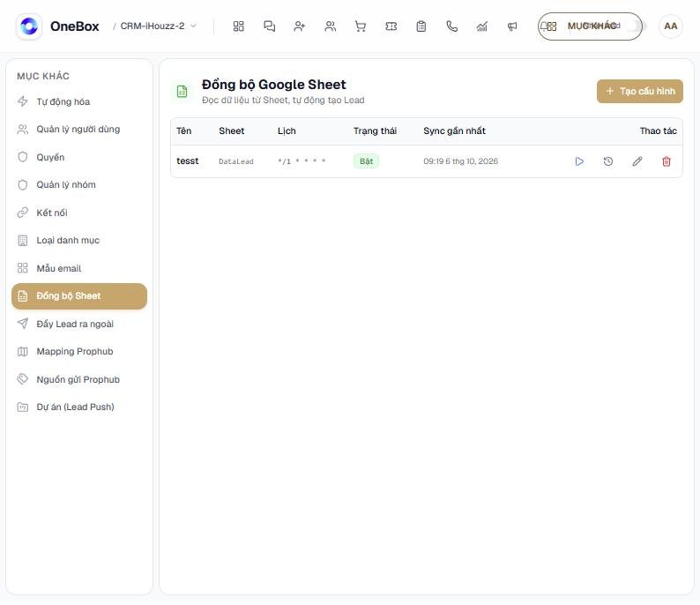The image size is (700, 605).
Task: Click the Bật status badge
Action: click(366, 161)
